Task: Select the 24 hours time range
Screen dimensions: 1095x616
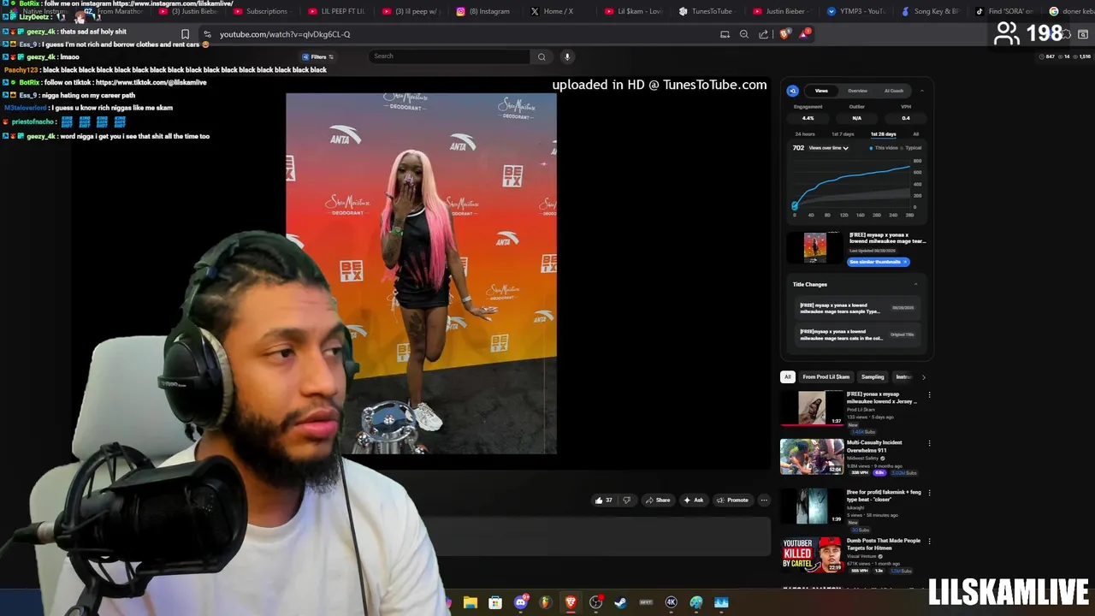Action: coord(804,134)
